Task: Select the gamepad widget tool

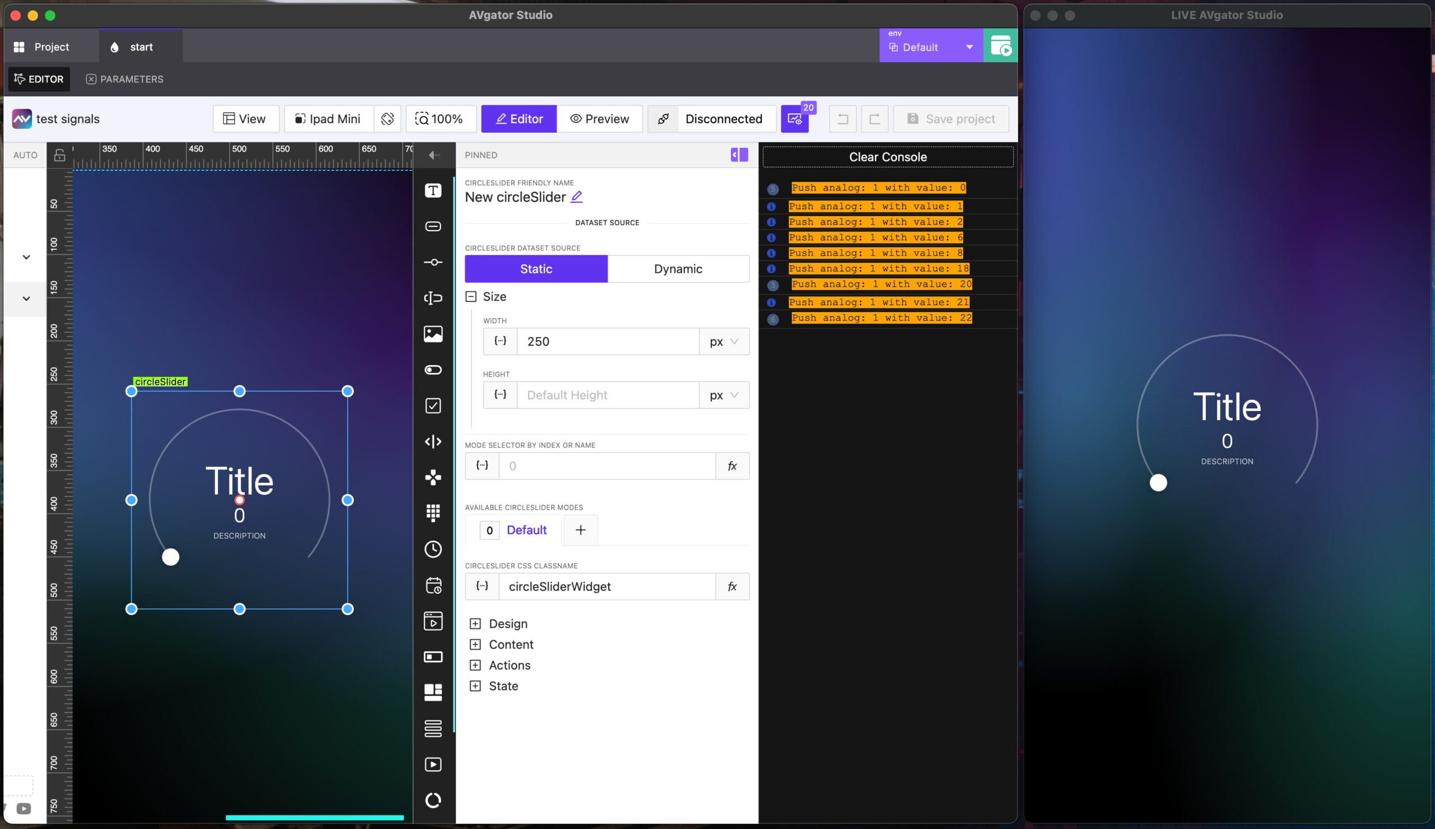Action: [433, 477]
